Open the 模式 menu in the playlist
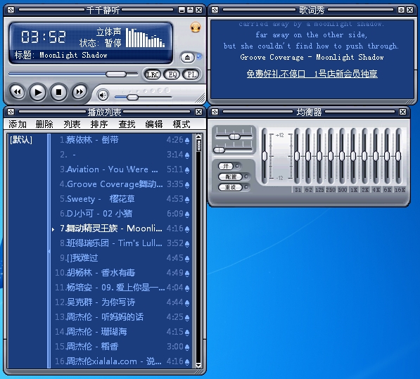This screenshot has height=379, width=420. click(182, 124)
